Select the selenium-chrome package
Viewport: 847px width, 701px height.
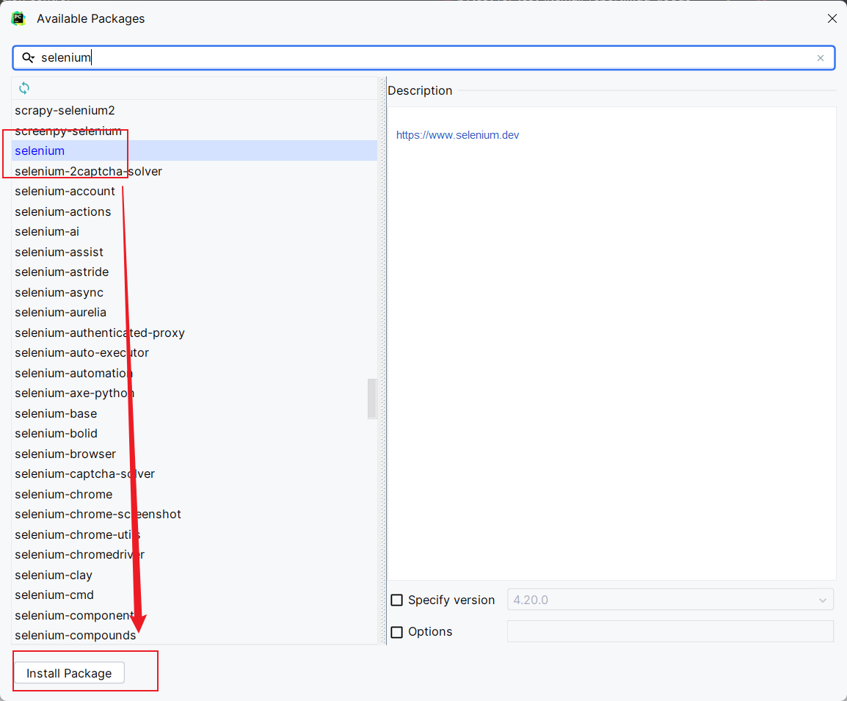pyautogui.click(x=195, y=494)
